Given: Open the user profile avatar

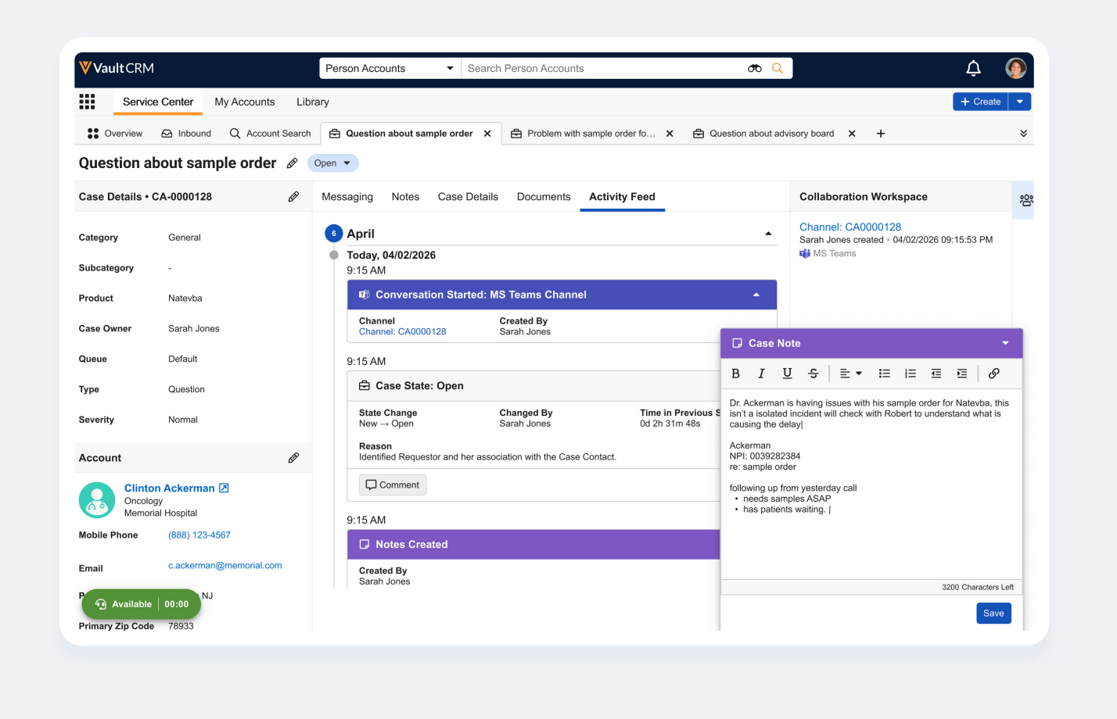Looking at the screenshot, I should tap(1015, 69).
